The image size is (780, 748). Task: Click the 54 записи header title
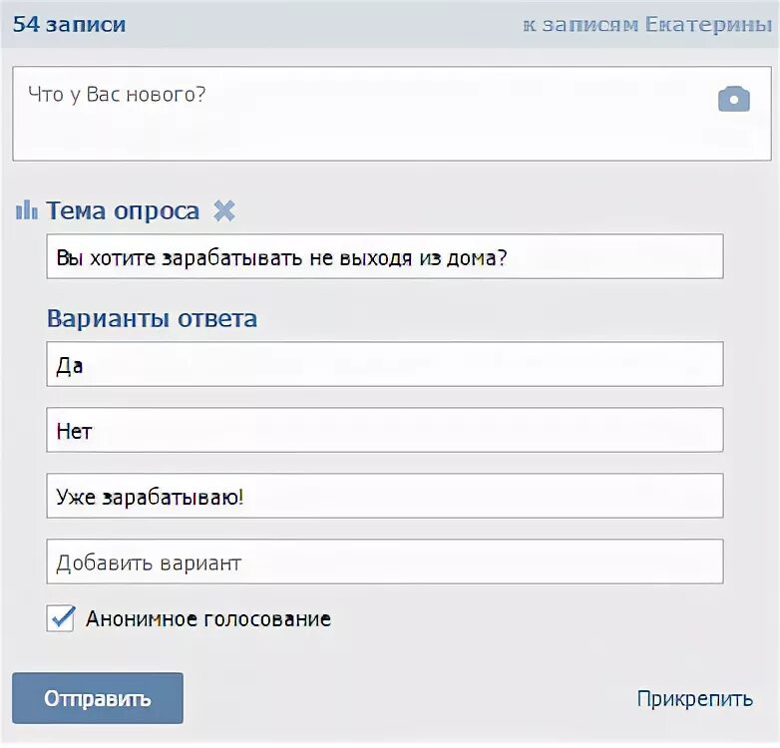[69, 24]
